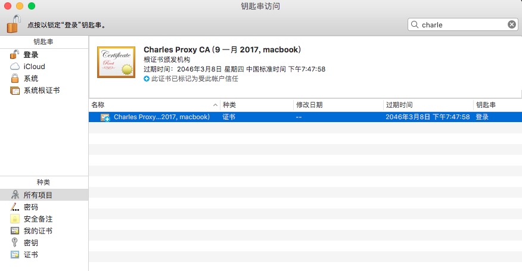Show 我的证书 category

coord(38,231)
